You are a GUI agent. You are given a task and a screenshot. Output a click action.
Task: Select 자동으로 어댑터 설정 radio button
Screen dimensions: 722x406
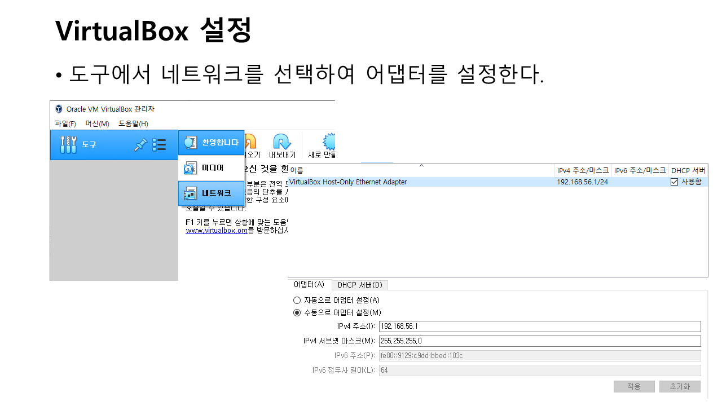[x=297, y=301]
